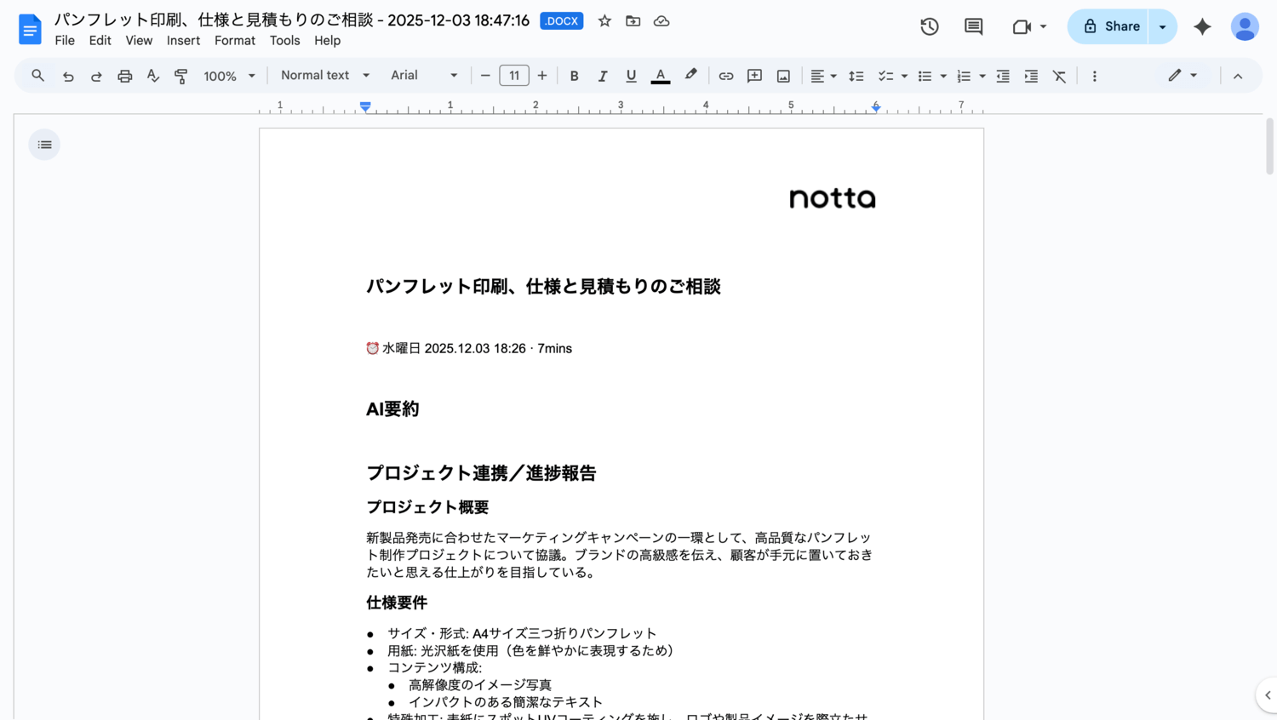This screenshot has height=720, width=1277.
Task: Open the View menu
Action: [139, 41]
